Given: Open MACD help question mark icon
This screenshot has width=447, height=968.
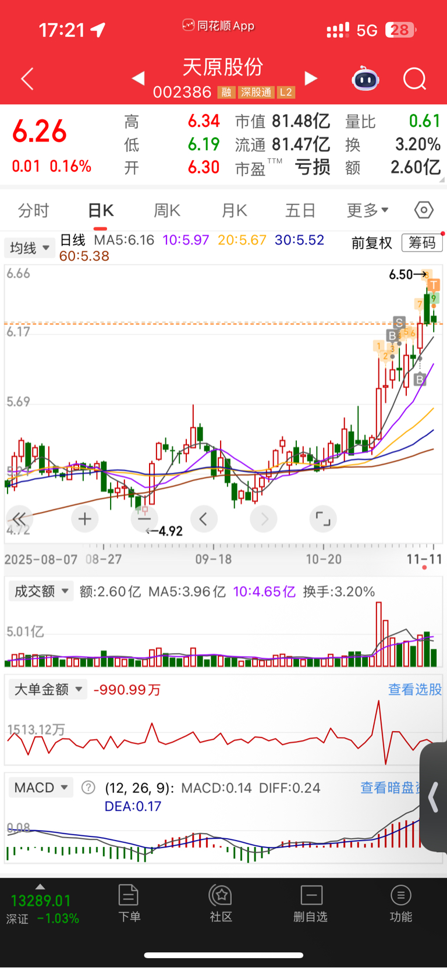Looking at the screenshot, I should pos(88,788).
